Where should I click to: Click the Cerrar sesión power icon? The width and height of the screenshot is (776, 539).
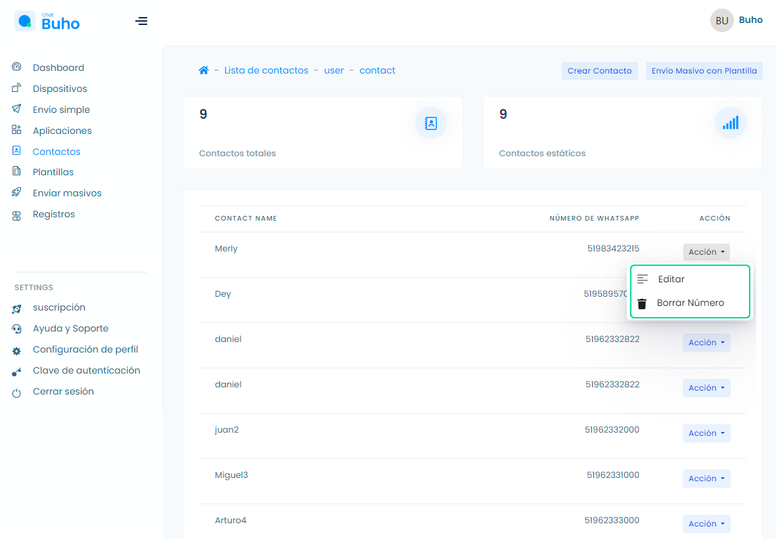[17, 393]
